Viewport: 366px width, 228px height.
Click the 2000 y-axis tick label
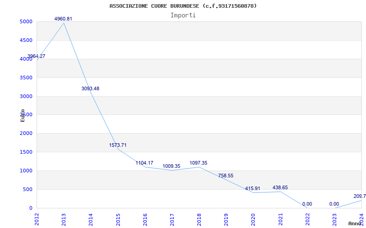click(26, 134)
